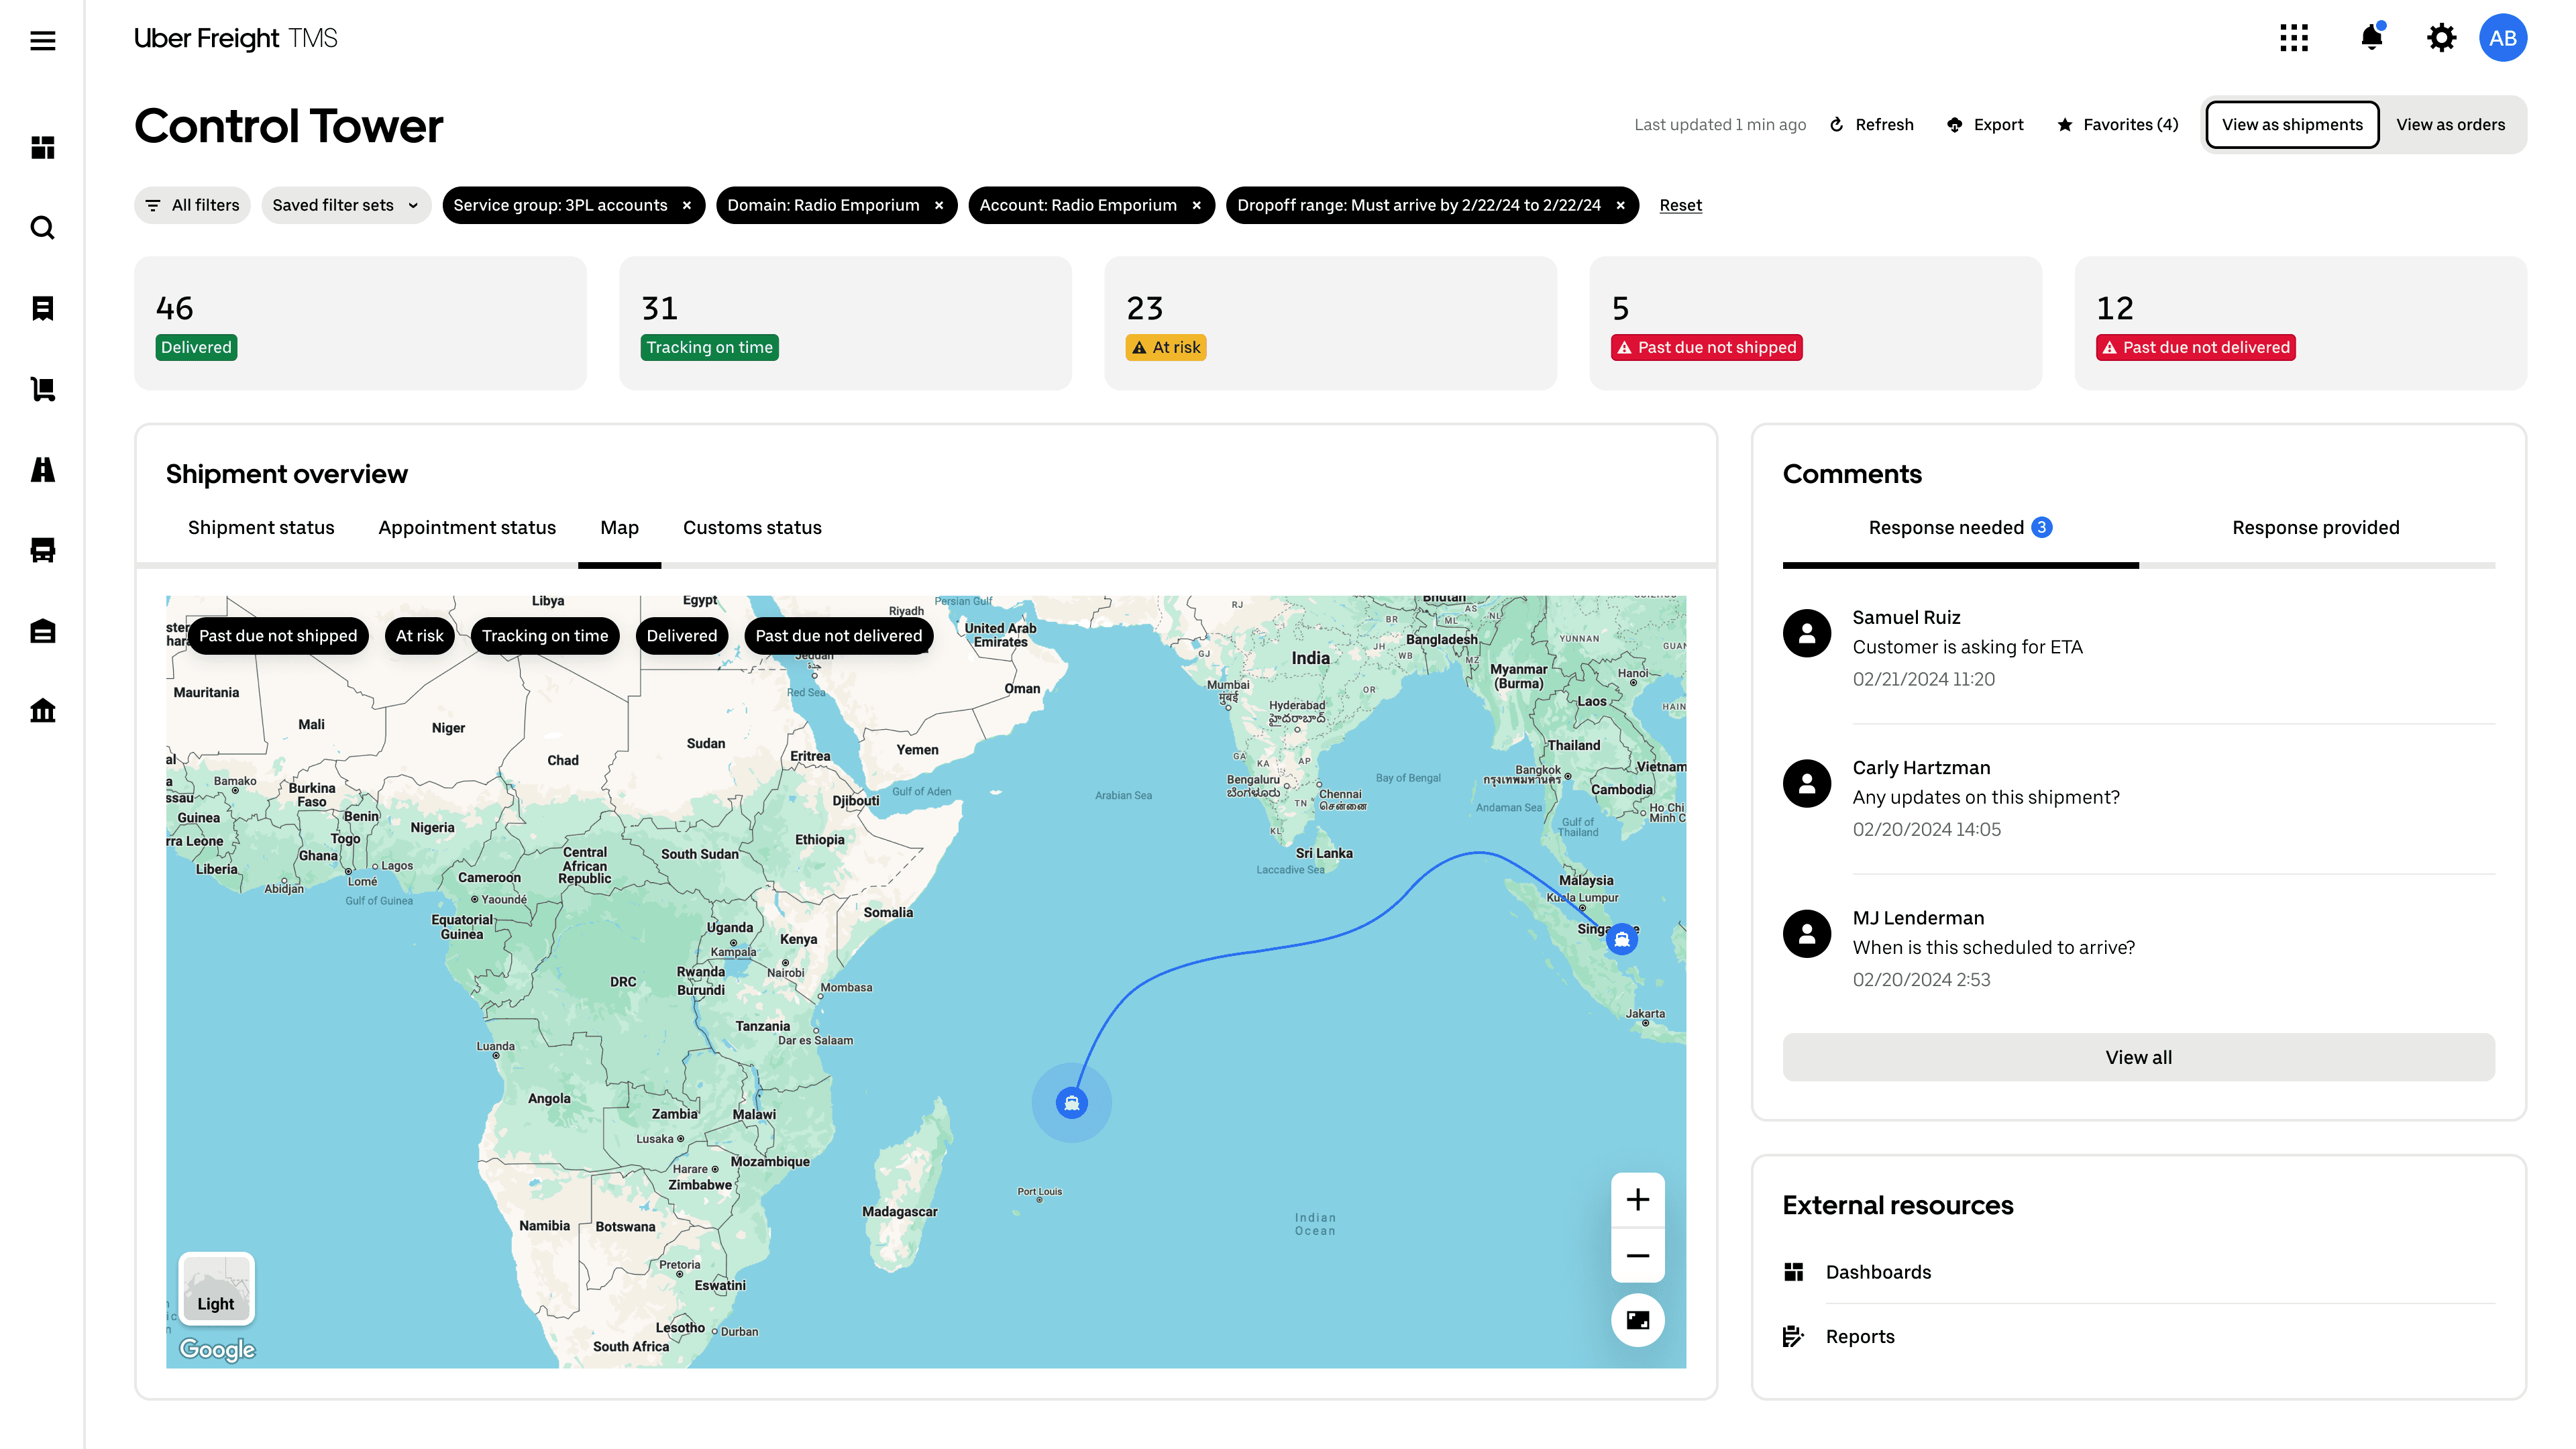Image resolution: width=2576 pixels, height=1449 pixels.
Task: Click the search icon in sidebar
Action: pos(42,228)
